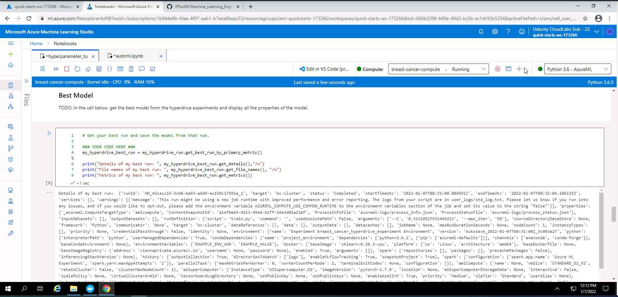The height and width of the screenshot is (297, 618).
Task: Open the notifications bell icon
Action: point(481,31)
